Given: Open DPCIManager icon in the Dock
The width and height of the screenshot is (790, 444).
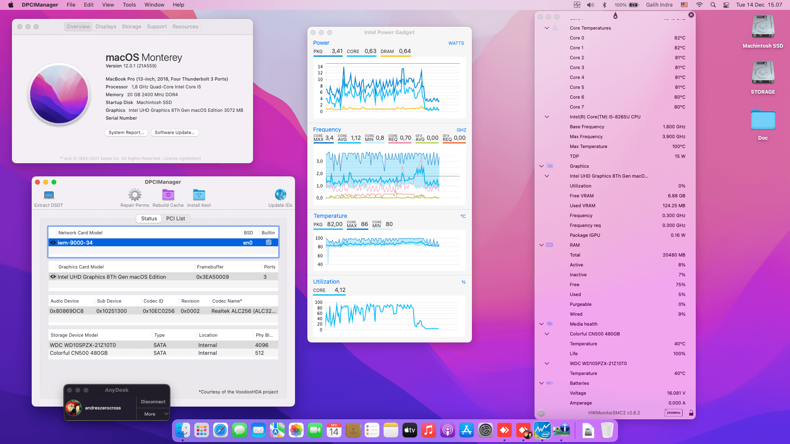Looking at the screenshot, I should tap(561, 430).
